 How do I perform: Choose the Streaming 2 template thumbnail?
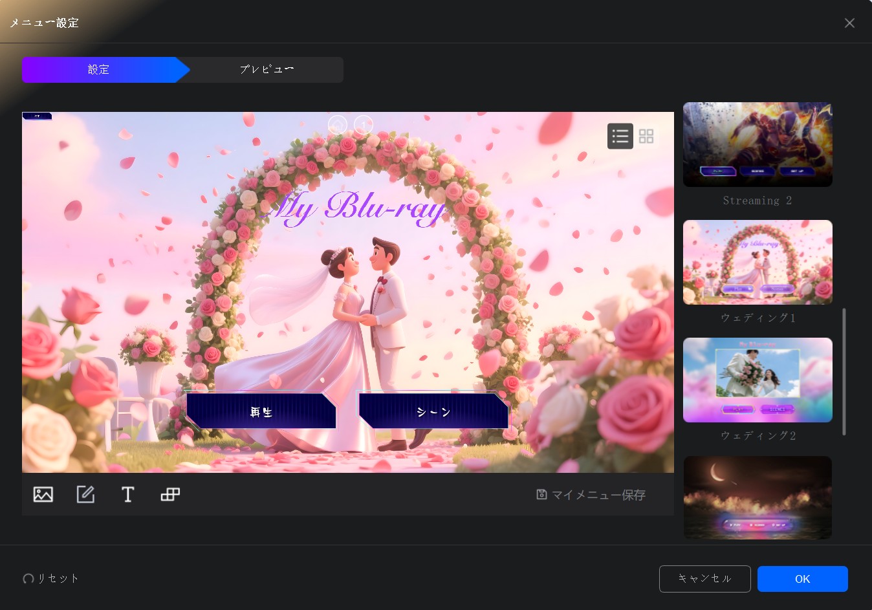758,144
